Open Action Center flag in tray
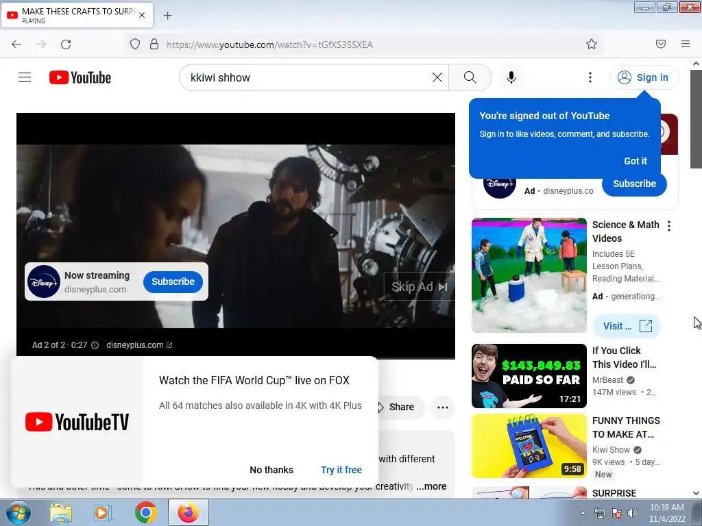 tap(616, 513)
